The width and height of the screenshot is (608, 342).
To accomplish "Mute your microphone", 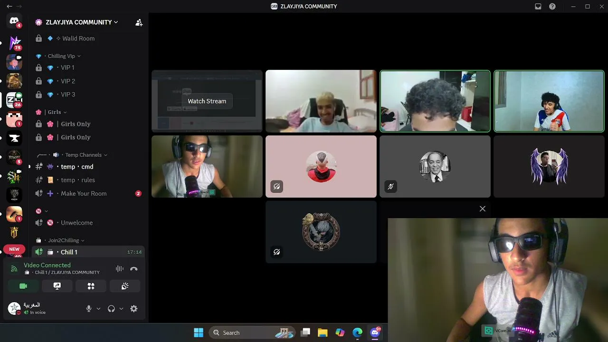I will pos(88,309).
